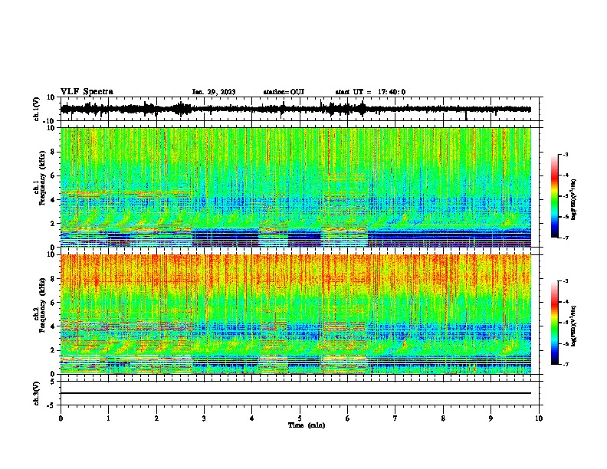607x469 pixels.
Task: Click time axis tick label "9"
Action: coord(491,418)
